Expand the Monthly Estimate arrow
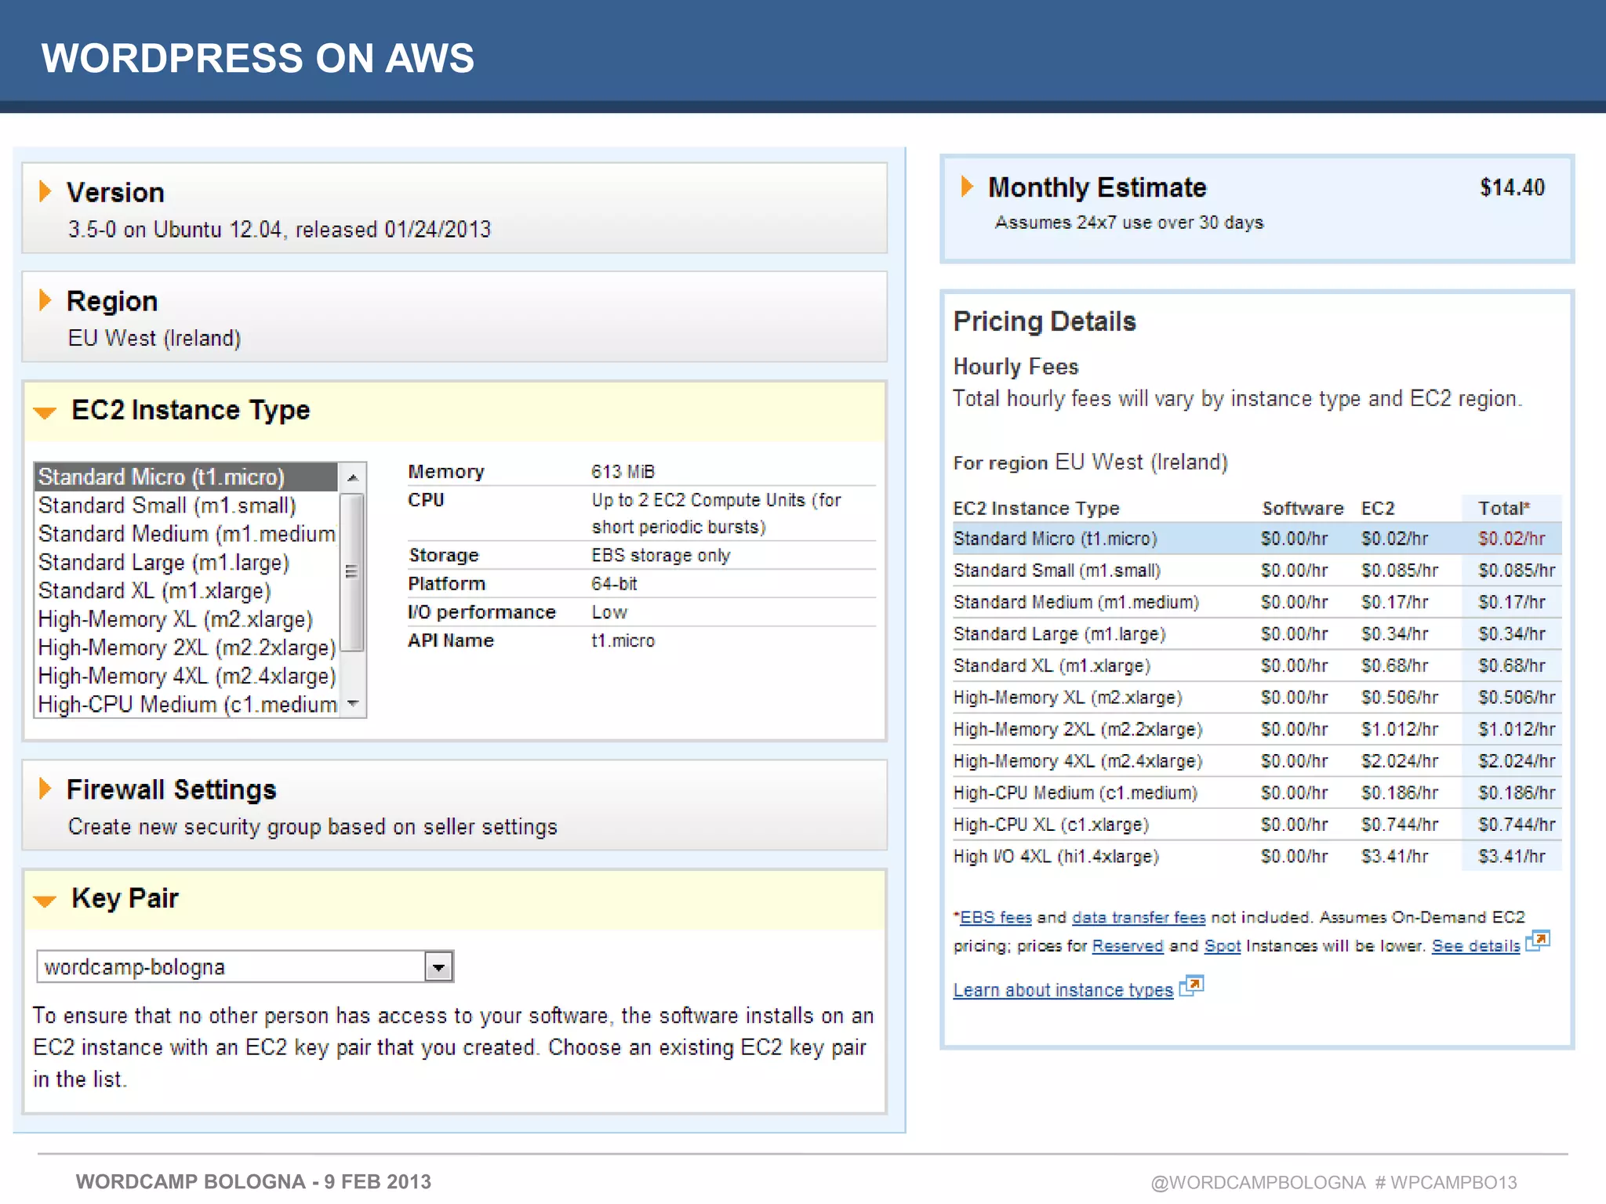The width and height of the screenshot is (1606, 1204). [968, 187]
